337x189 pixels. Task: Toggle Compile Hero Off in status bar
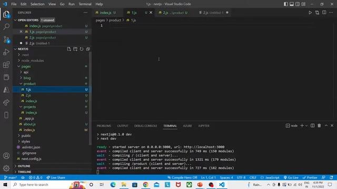tap(182, 177)
